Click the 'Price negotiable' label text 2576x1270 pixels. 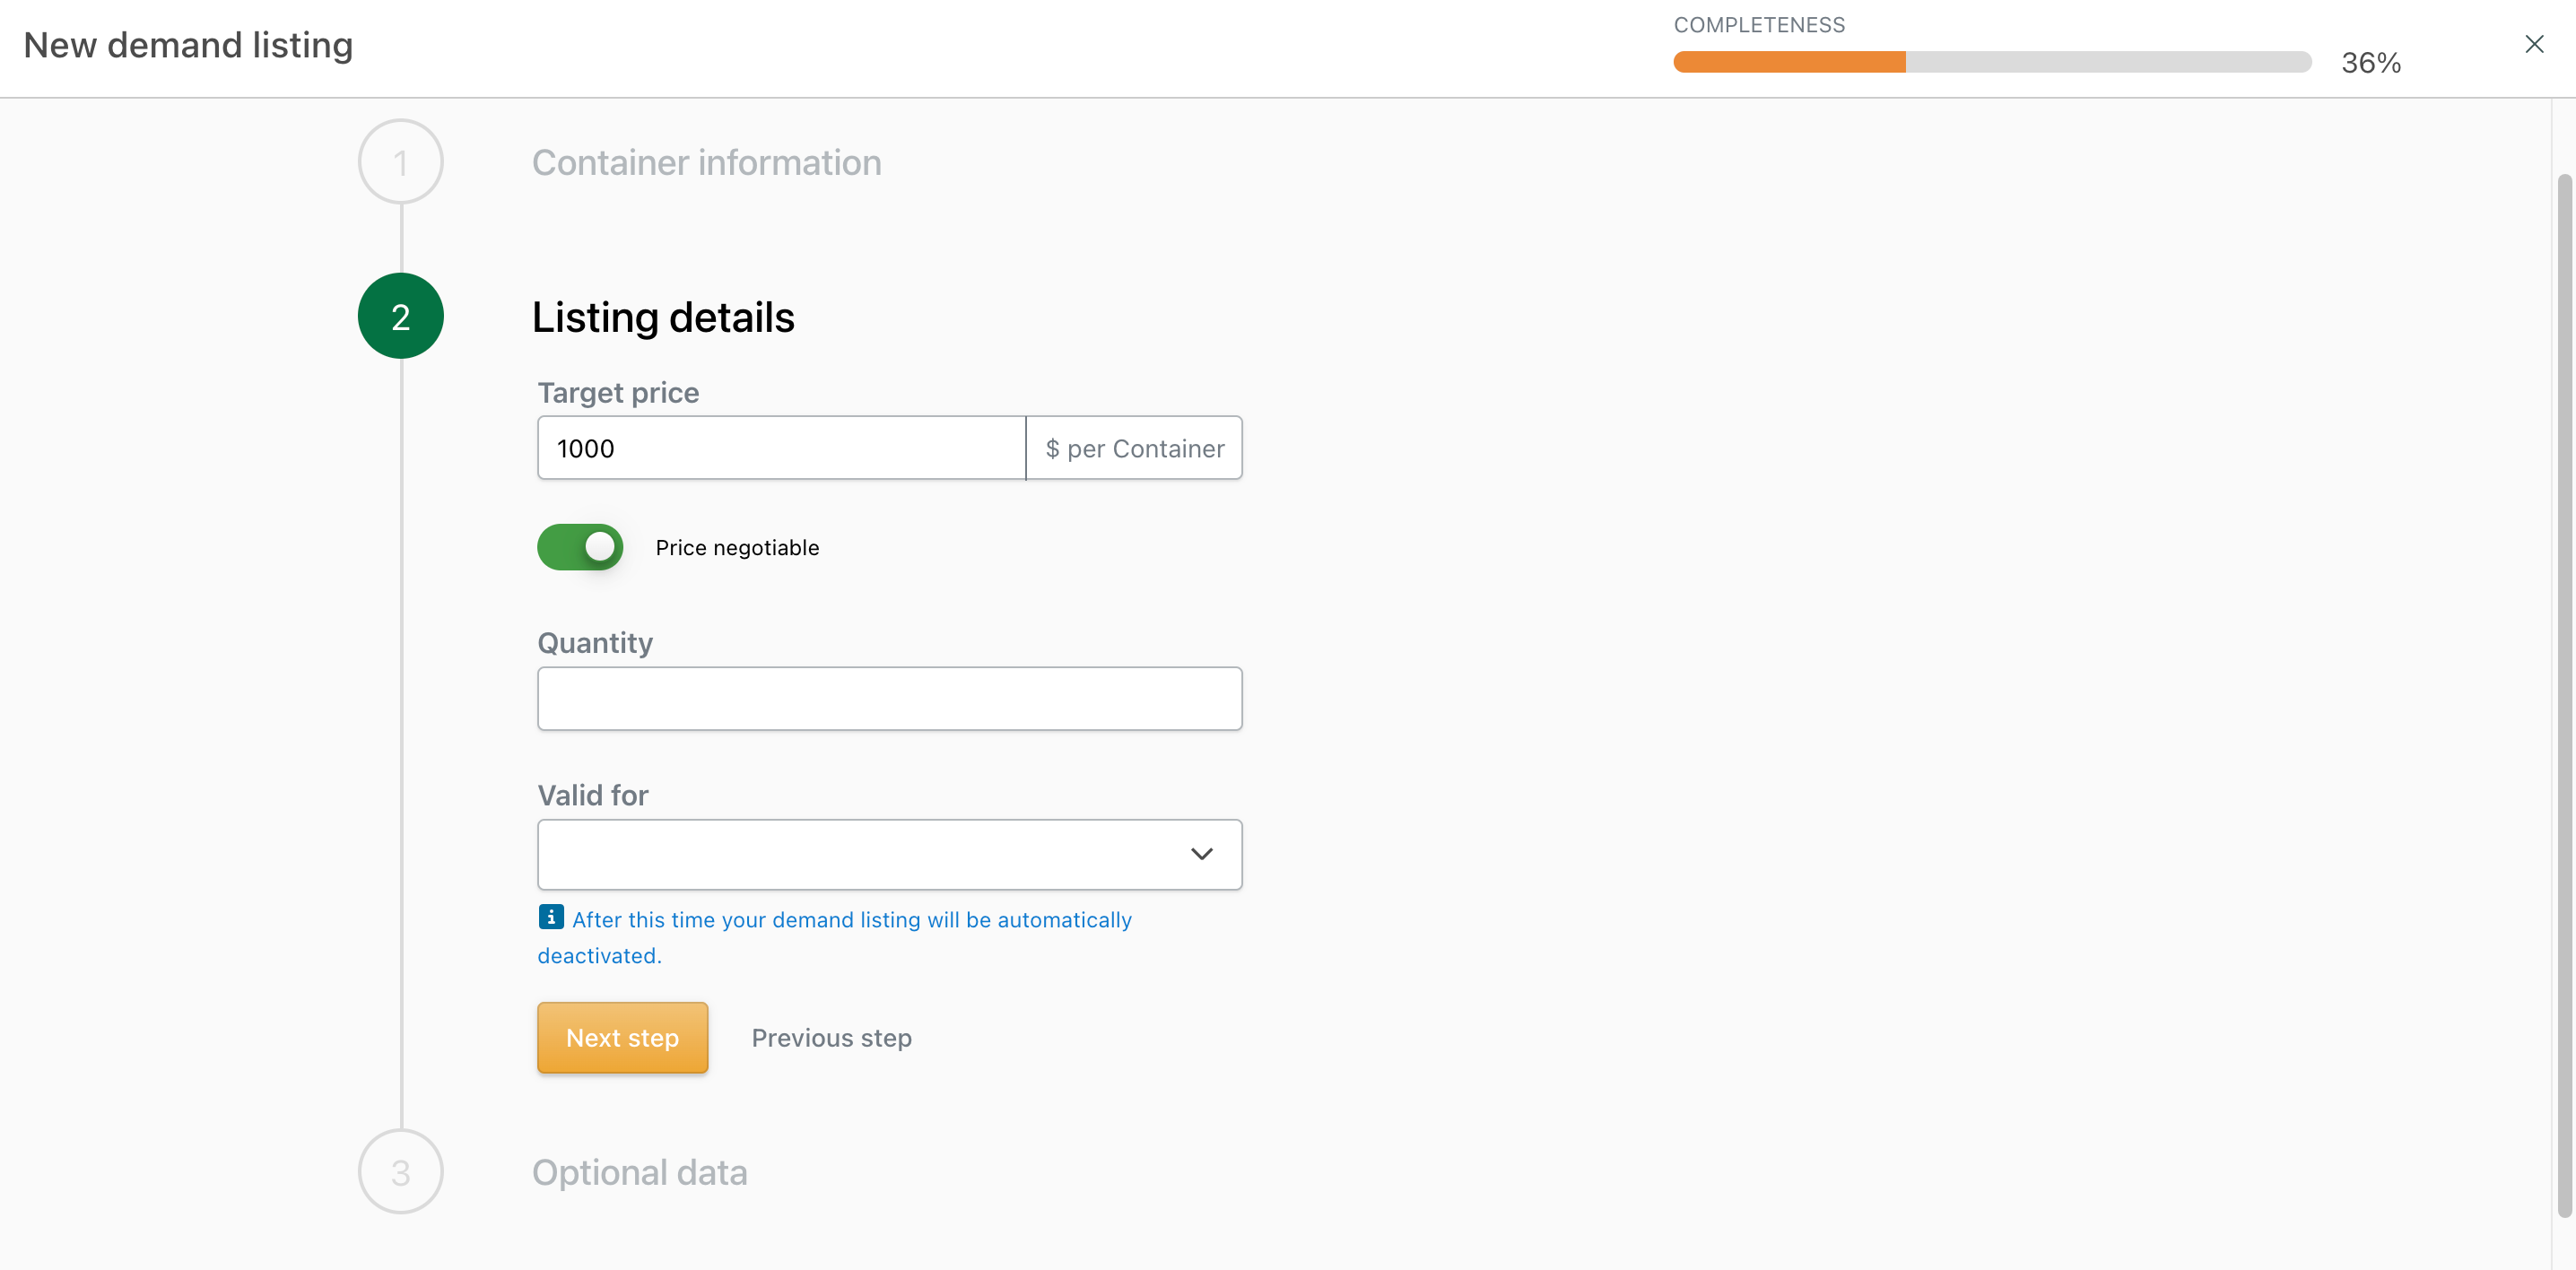click(738, 548)
